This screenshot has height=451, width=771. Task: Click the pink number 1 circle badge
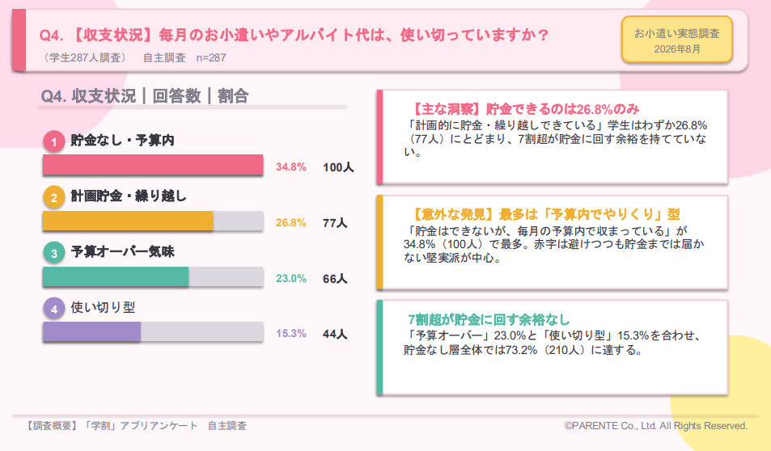(54, 142)
